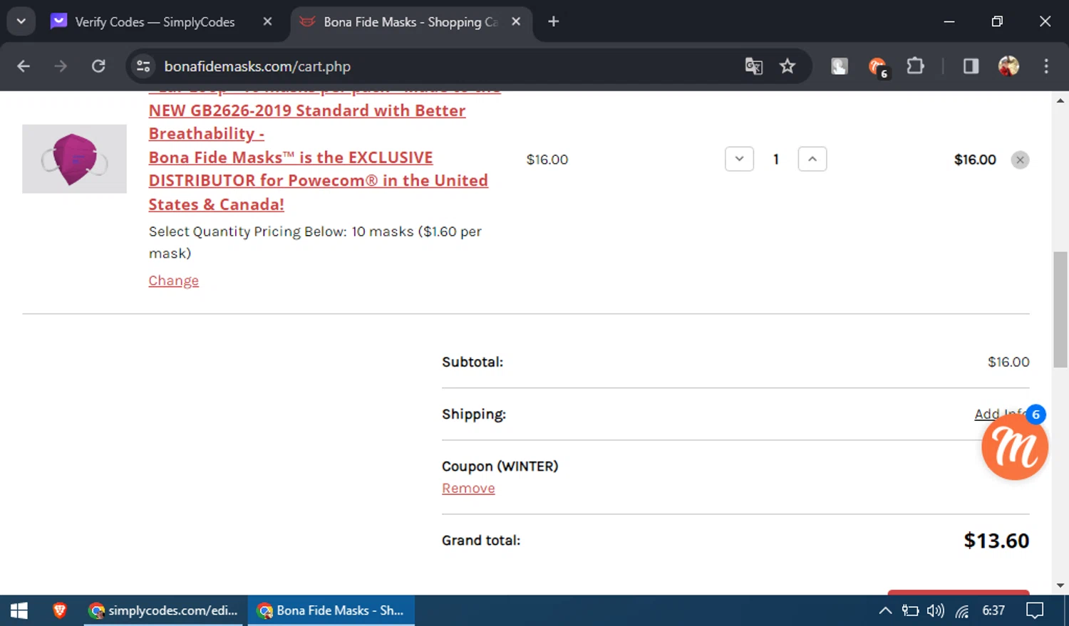Launch Brave browser from the taskbar
Viewport: 1069px width, 626px height.
pyautogui.click(x=60, y=610)
